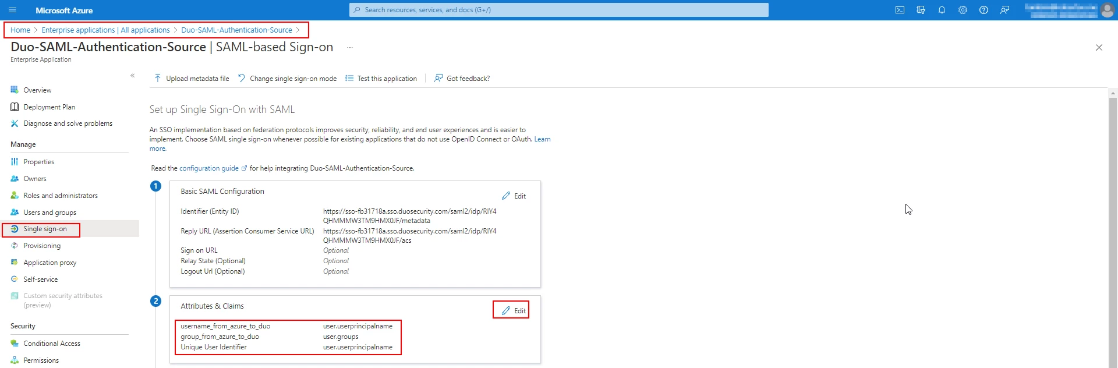Image resolution: width=1118 pixels, height=368 pixels.
Task: Open Deployment Plan in the sidebar
Action: [x=49, y=107]
